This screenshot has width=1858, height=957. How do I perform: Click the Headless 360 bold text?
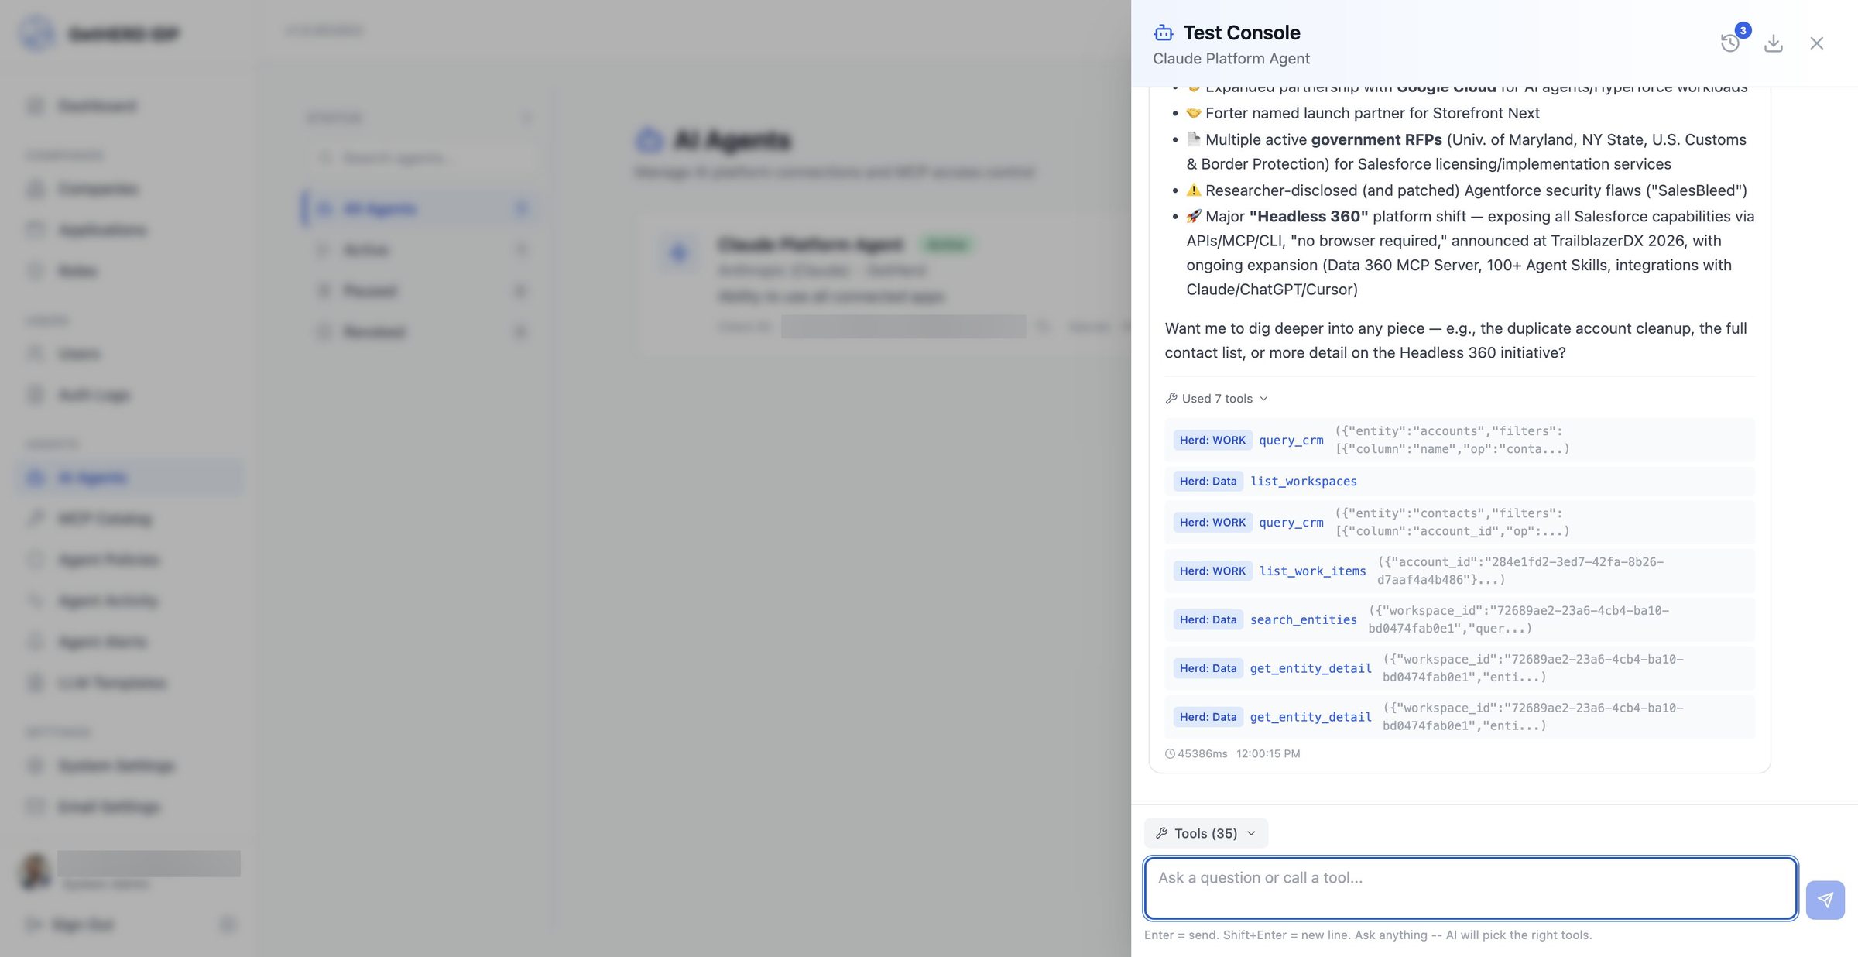[x=1308, y=216]
